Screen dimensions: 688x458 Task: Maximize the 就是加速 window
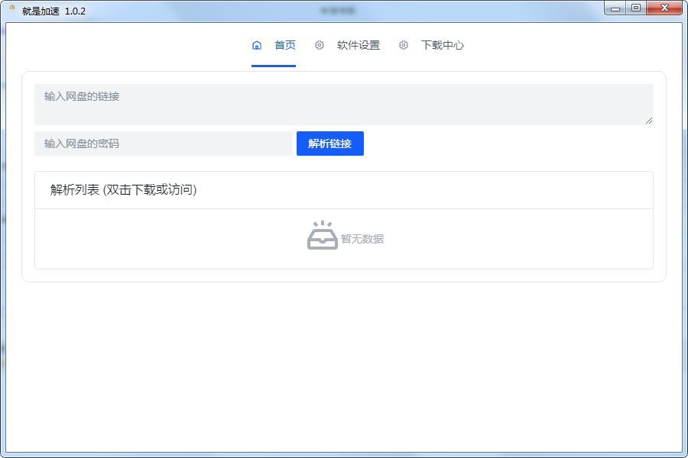pyautogui.click(x=636, y=8)
